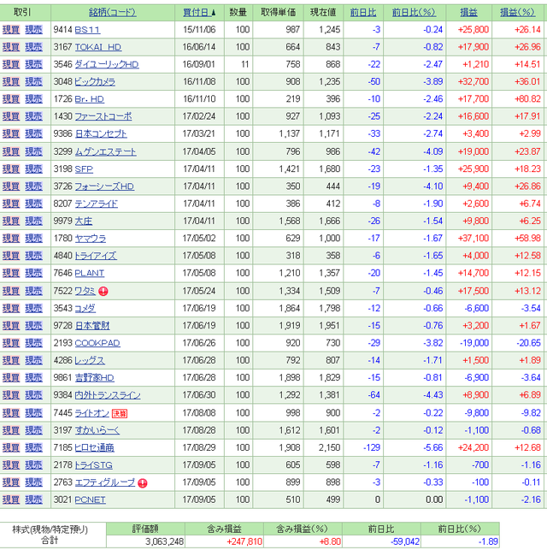The width and height of the screenshot is (547, 550).
Task: Select the ダイユーリックHD 数量 value 11
Action: click(x=245, y=64)
